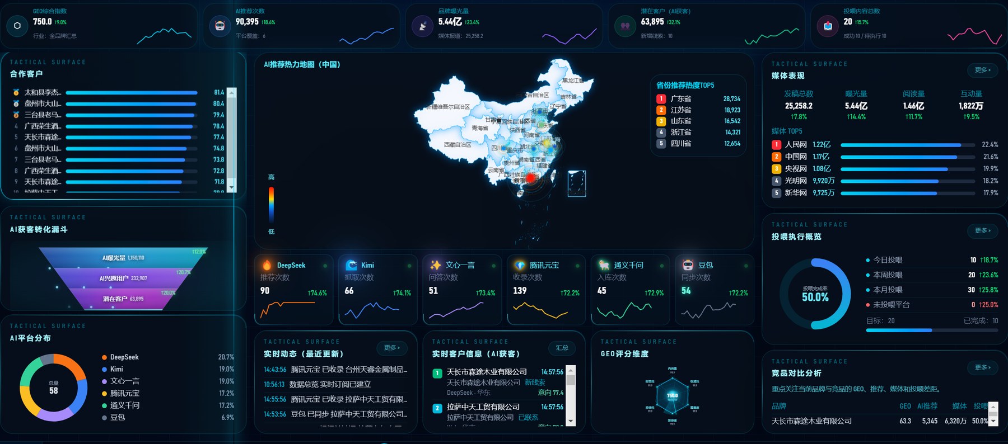Click the GEO综合指数 hexagon icon
The width and height of the screenshot is (1008, 444).
(17, 26)
